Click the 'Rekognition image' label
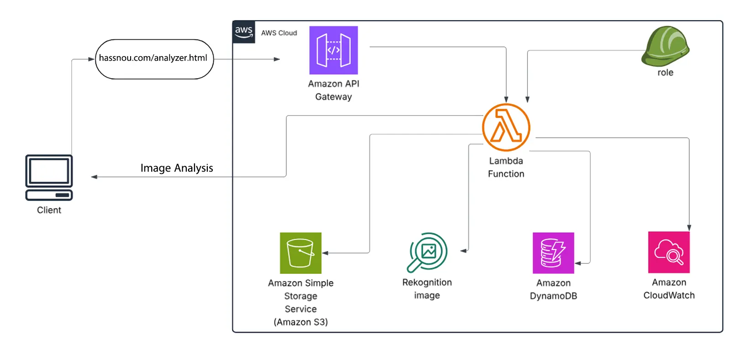Screen dimensions: 740x351 point(427,289)
